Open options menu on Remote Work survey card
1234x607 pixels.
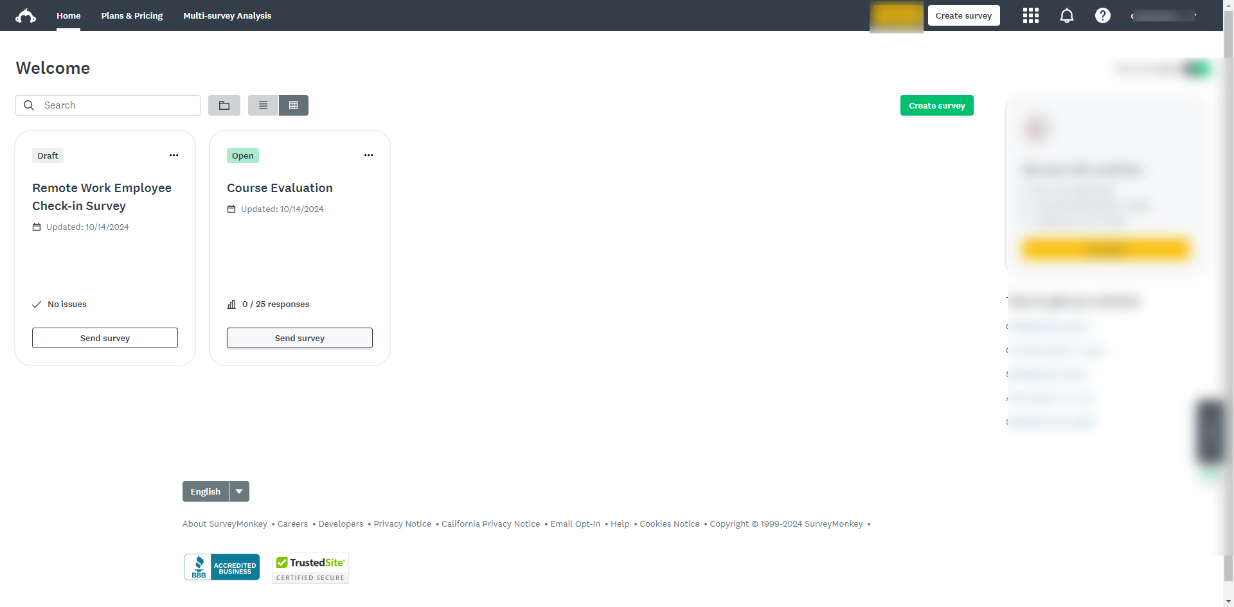coord(174,155)
